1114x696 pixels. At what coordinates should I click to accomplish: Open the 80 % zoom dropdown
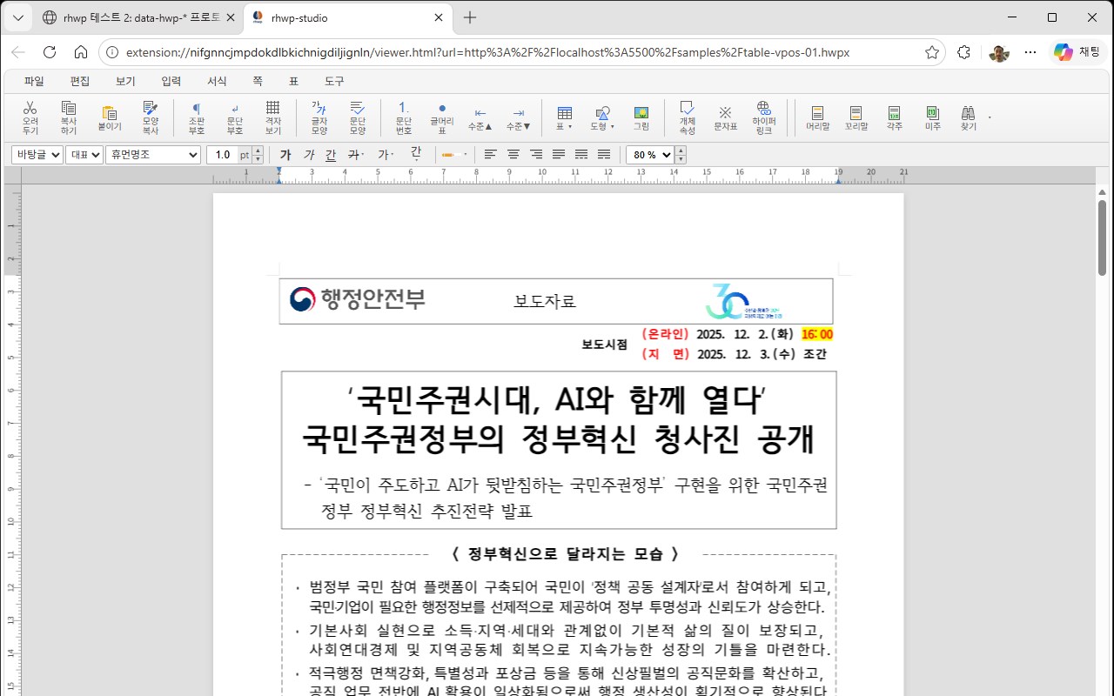coord(650,155)
